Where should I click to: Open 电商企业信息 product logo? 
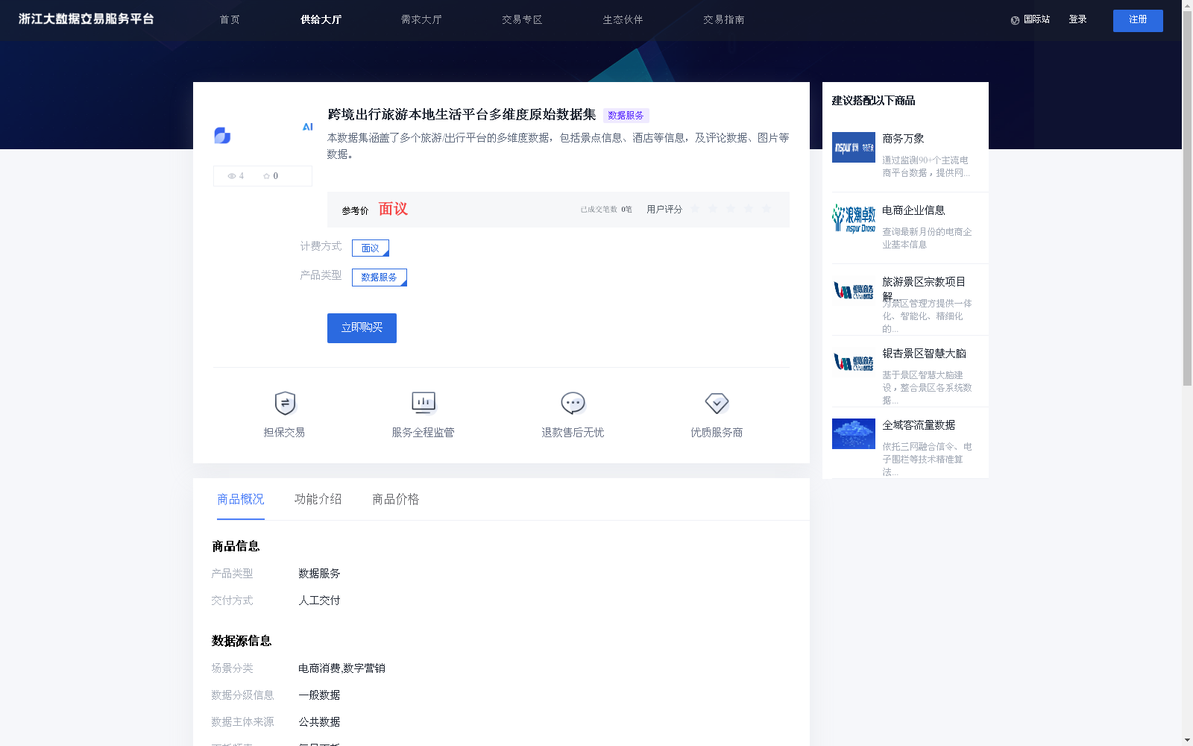[854, 219]
